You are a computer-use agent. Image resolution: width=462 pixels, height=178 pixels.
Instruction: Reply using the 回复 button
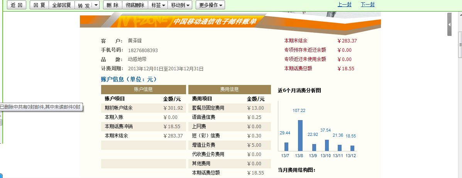coord(39,5)
